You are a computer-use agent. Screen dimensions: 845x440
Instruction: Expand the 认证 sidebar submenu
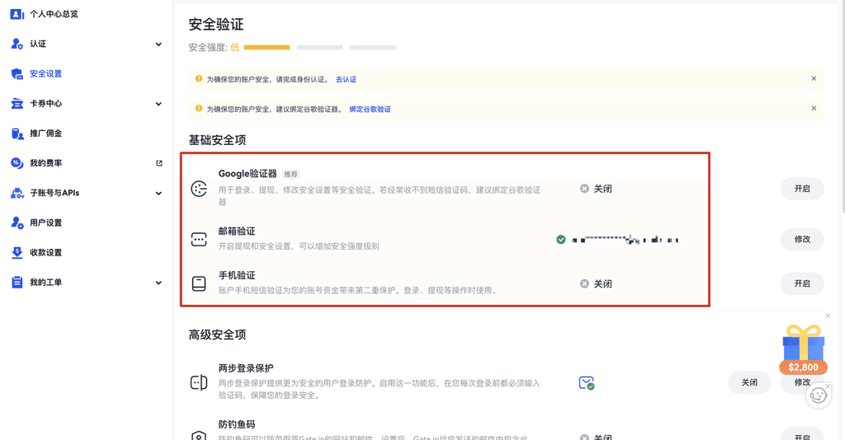pos(158,44)
